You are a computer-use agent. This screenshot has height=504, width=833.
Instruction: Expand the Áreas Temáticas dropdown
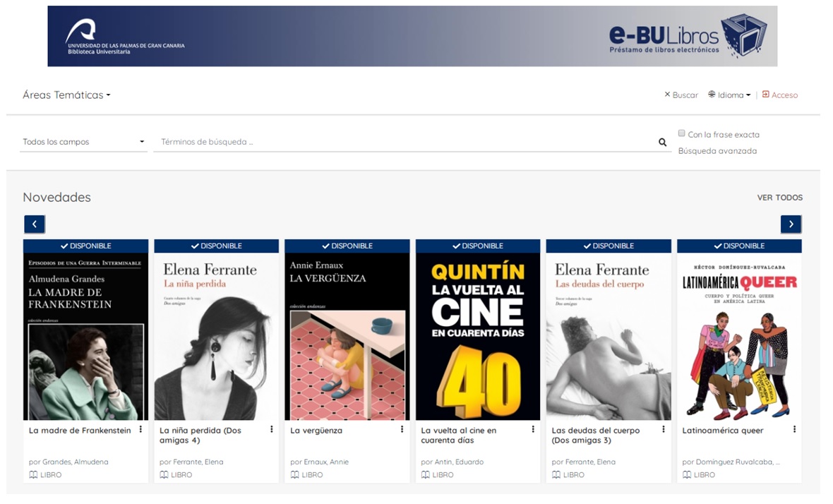click(66, 95)
